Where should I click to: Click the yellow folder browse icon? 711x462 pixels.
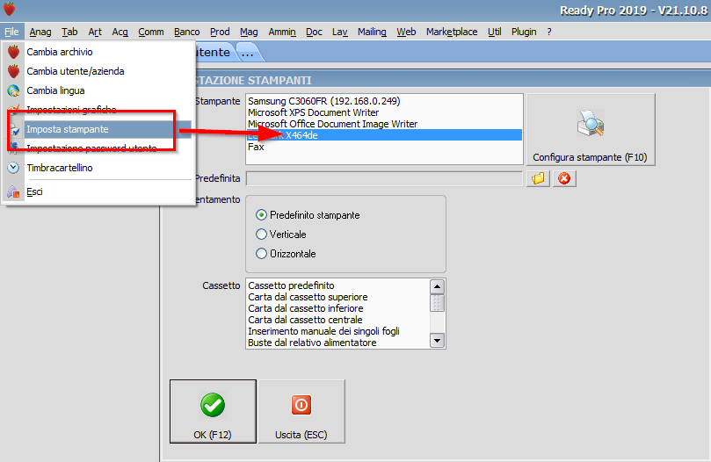[538, 178]
